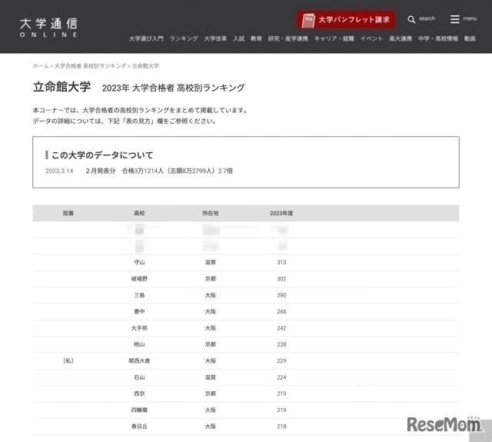Select the 守山 school name
Viewport: 492px width, 442px height.
tap(139, 262)
